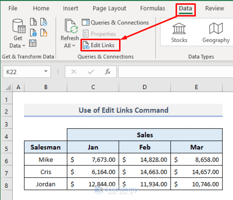
Task: Open the File tab
Action: click(13, 8)
